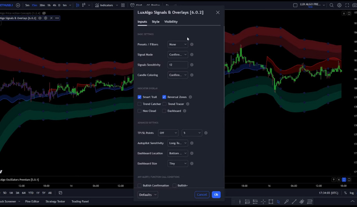
Task: Enable Trend Catcher overlay
Action: tap(139, 104)
